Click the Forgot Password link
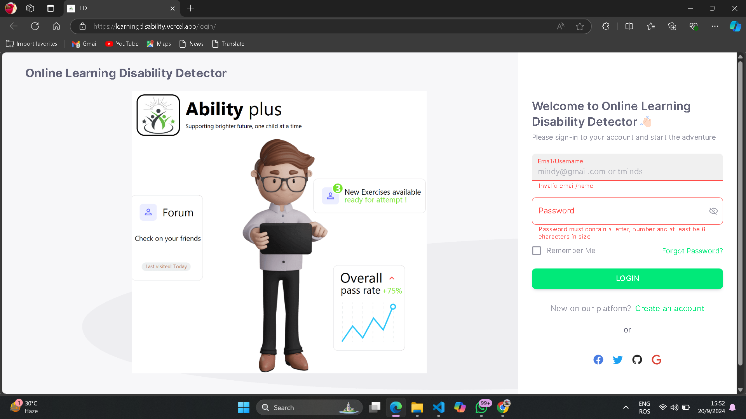The width and height of the screenshot is (746, 419). coord(693,251)
